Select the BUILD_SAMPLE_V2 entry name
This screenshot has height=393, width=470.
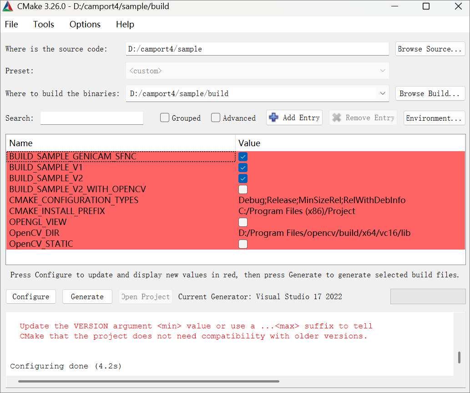[46, 179]
